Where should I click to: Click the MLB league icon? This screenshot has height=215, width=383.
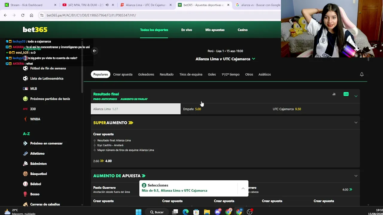point(25,89)
